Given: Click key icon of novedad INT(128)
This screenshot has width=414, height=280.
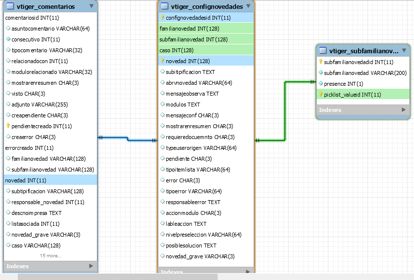Looking at the screenshot, I should click(162, 61).
